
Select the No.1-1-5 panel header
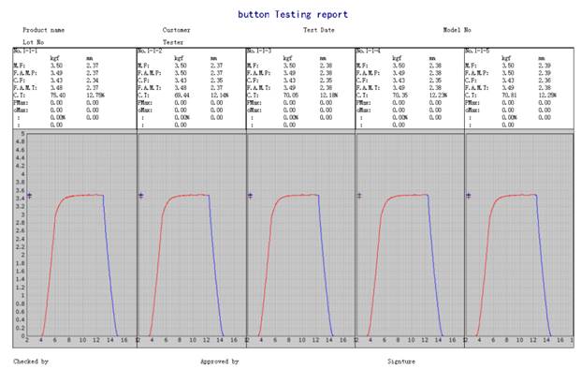477,51
